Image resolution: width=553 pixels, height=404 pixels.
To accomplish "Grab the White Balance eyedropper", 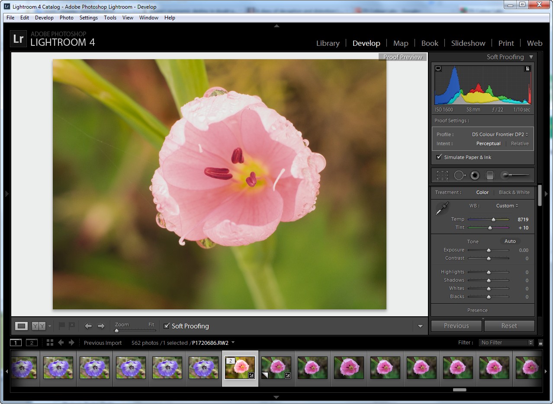I will pos(442,209).
